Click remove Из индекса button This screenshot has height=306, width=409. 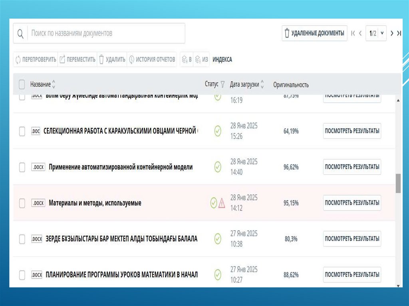(x=201, y=59)
